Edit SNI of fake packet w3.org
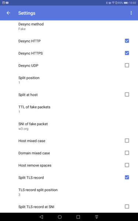 (x=69, y=126)
